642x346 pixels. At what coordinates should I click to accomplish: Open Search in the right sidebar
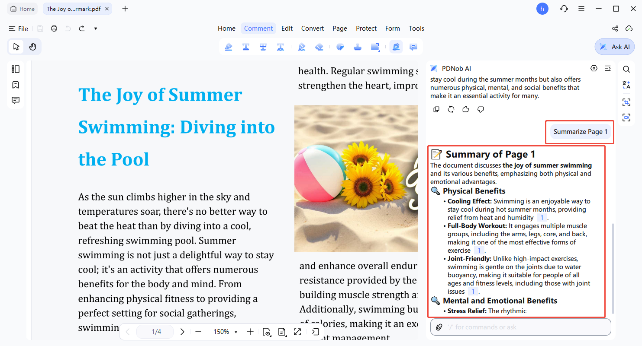(x=626, y=69)
